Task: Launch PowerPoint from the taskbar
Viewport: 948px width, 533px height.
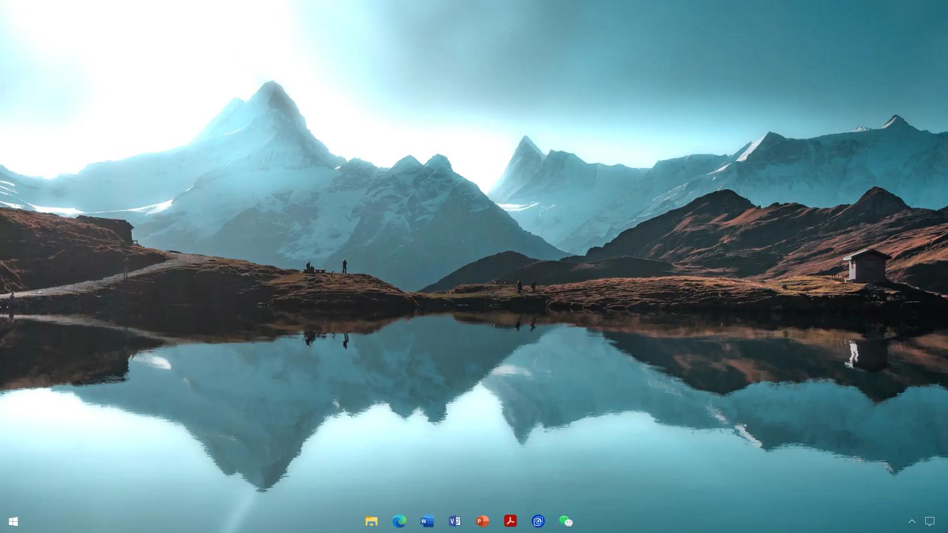Action: pos(483,521)
